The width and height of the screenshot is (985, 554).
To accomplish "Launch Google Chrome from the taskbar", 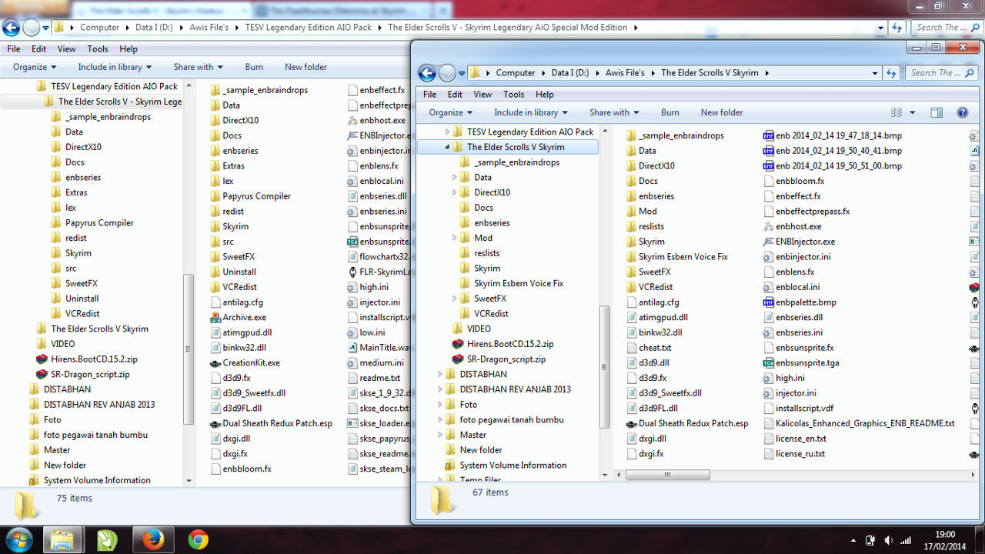I will tap(199, 540).
